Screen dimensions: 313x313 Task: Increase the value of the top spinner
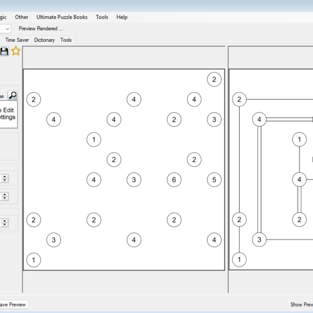(x=5, y=176)
